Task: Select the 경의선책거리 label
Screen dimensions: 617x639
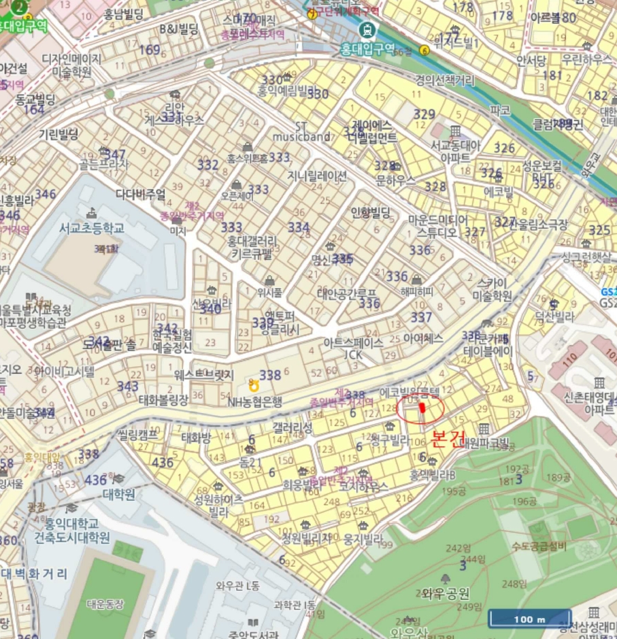Action: [x=445, y=80]
